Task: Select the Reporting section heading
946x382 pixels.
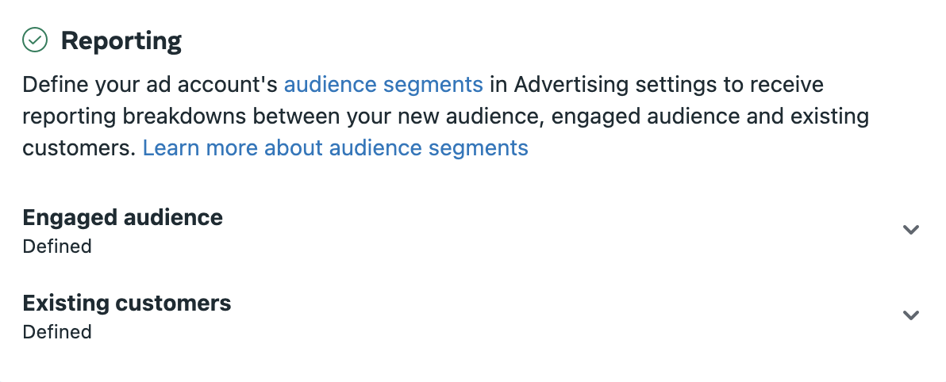Action: [121, 41]
